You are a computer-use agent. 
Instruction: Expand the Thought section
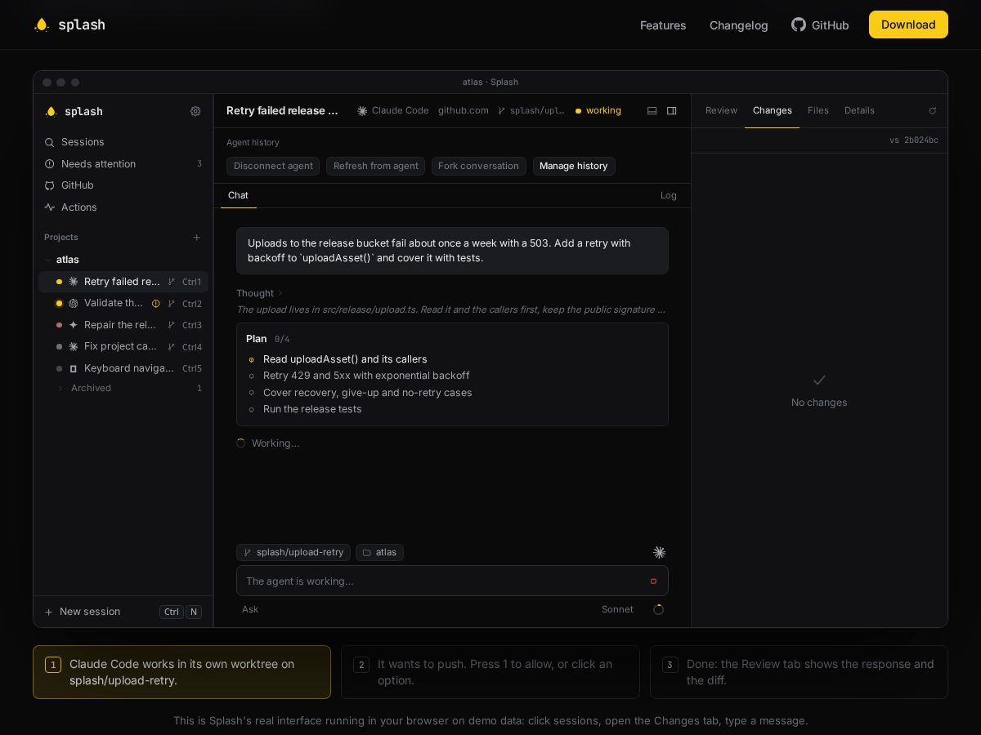pyautogui.click(x=259, y=293)
